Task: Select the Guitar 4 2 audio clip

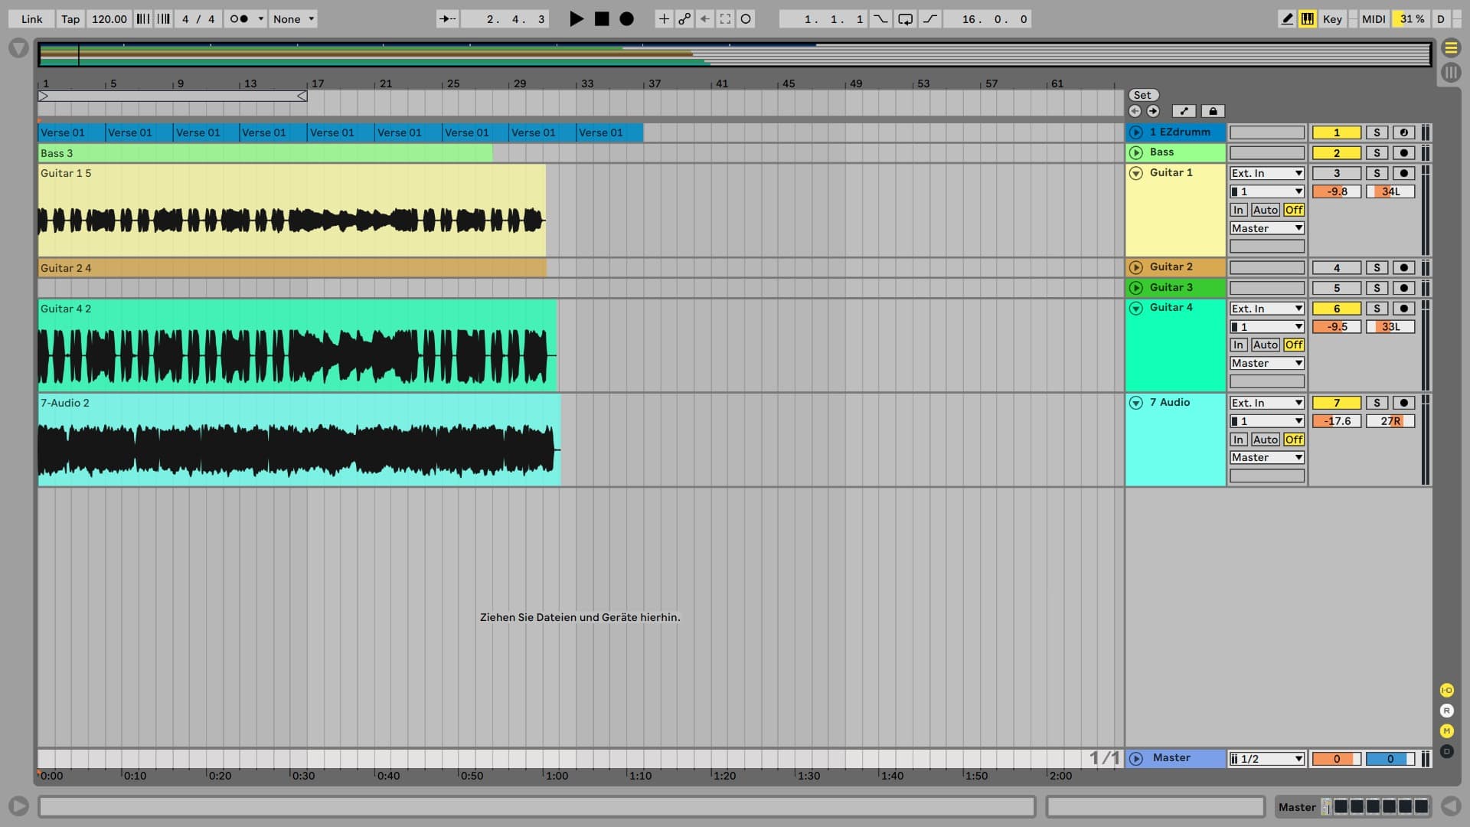Action: (x=297, y=346)
